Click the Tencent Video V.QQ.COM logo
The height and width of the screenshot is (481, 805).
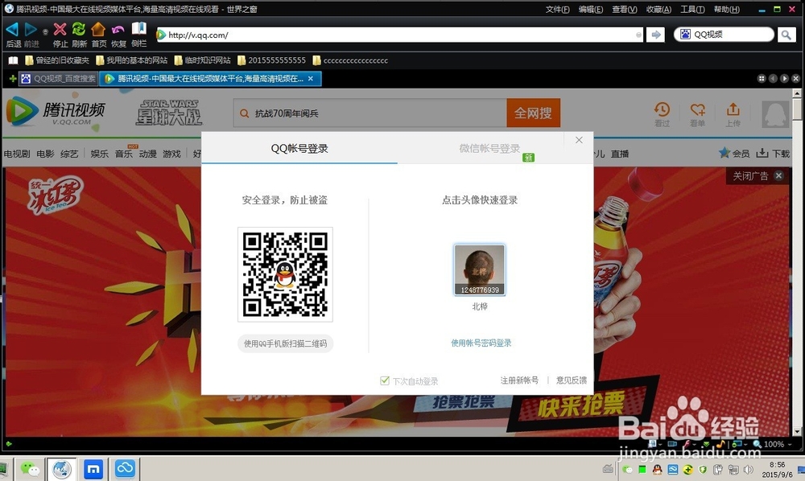click(x=53, y=113)
